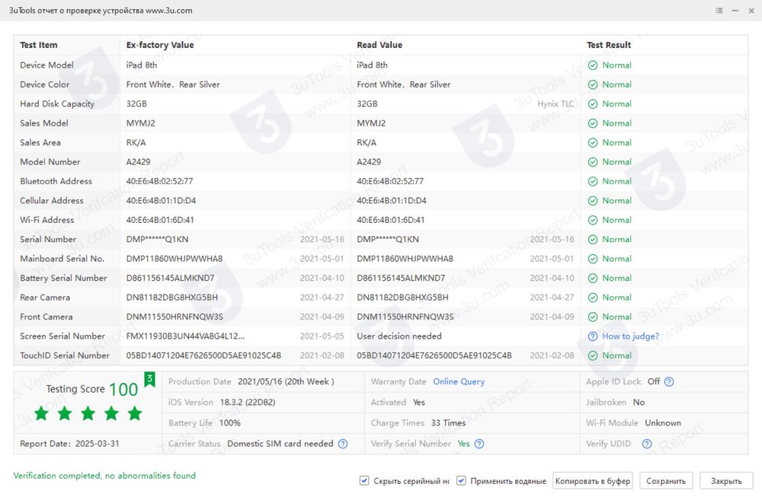Click the help icon next to Apple ID Lock

pos(669,381)
